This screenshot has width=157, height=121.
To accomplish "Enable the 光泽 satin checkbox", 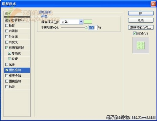I will (7, 64).
